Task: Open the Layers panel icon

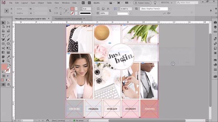Action: pos(215,27)
